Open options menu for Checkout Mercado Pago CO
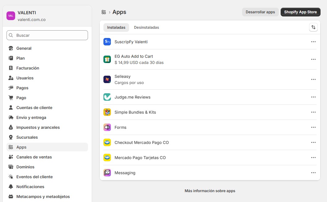The image size is (327, 202). (x=313, y=142)
